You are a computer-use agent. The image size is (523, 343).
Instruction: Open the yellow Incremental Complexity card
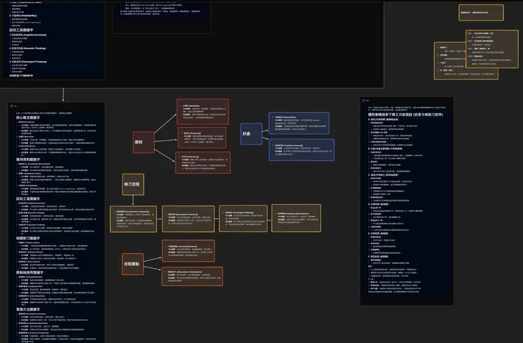pyautogui.click(x=134, y=219)
